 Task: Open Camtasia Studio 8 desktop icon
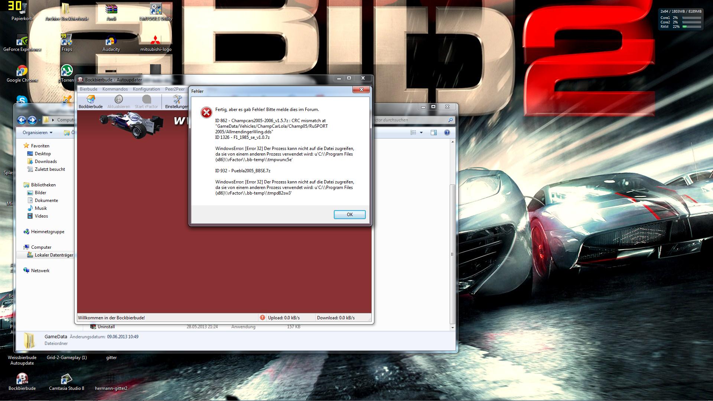pyautogui.click(x=66, y=379)
